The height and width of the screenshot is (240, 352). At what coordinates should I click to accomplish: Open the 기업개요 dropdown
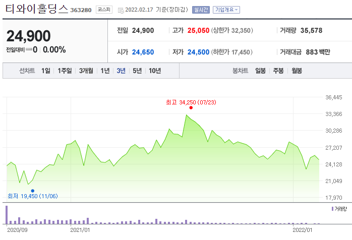coord(226,10)
